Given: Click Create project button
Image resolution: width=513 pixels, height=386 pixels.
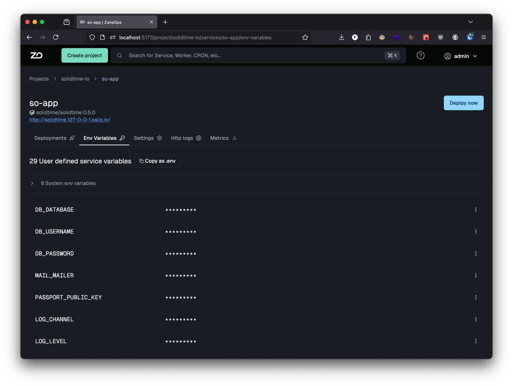Looking at the screenshot, I should (85, 56).
